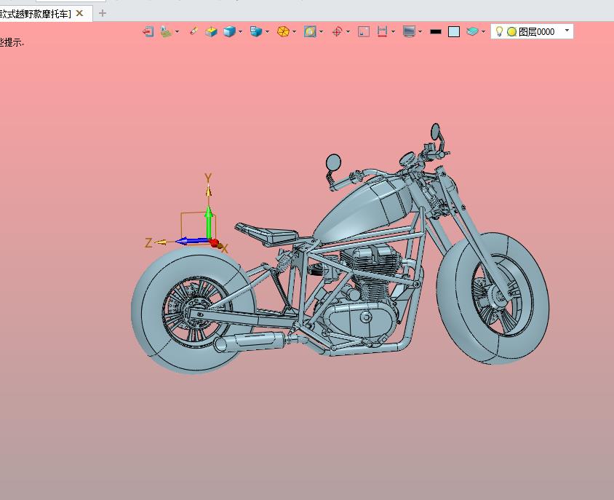Viewport: 614px width, 500px height.
Task: Click the teal layers stack icon
Action: click(472, 31)
